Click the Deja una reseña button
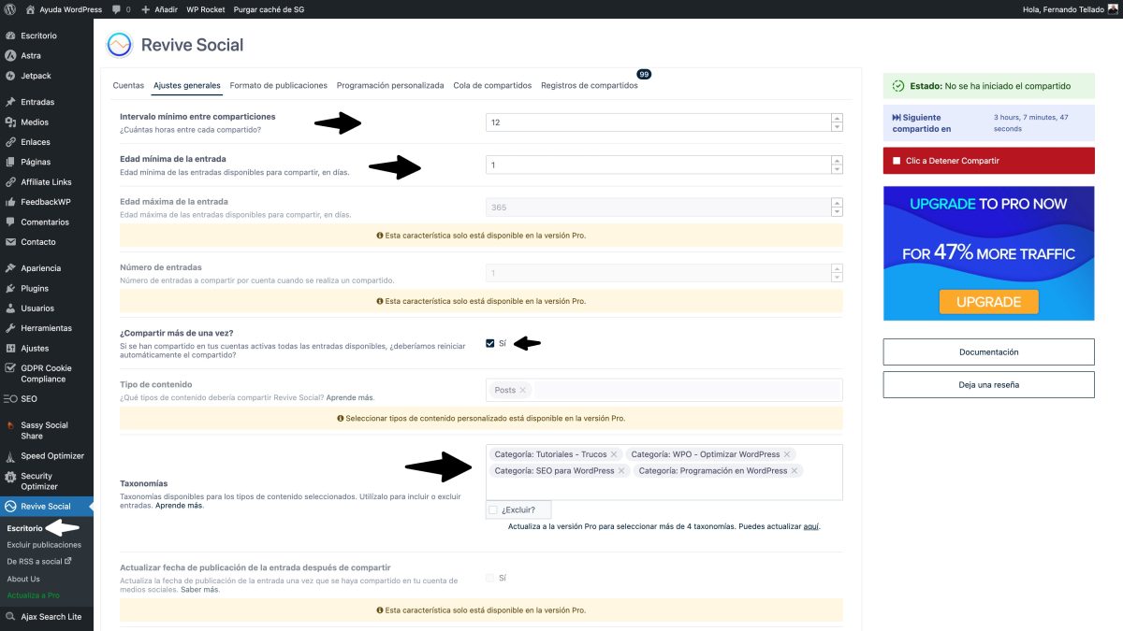This screenshot has width=1123, height=631. pyautogui.click(x=988, y=384)
